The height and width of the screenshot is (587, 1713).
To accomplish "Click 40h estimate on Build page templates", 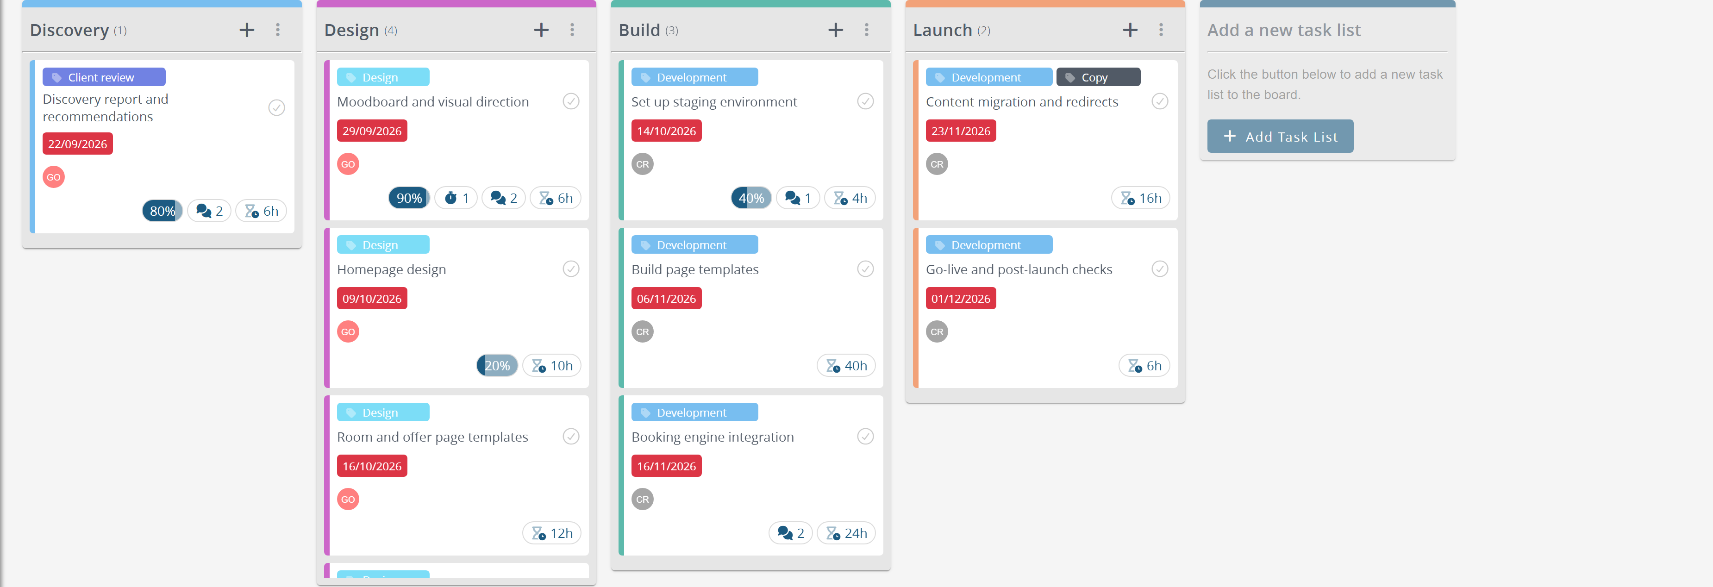I will coord(846,365).
